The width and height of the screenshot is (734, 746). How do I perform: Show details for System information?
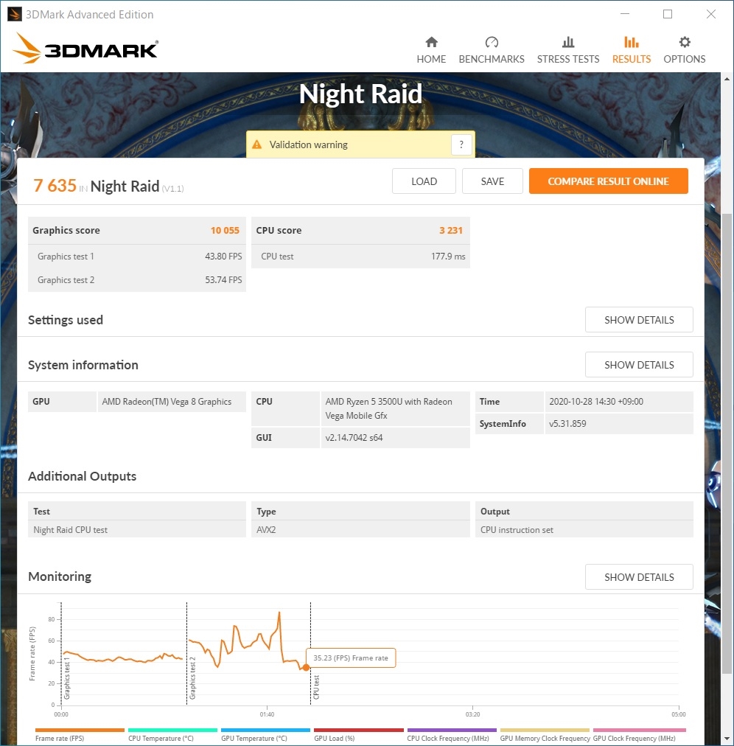[639, 365]
